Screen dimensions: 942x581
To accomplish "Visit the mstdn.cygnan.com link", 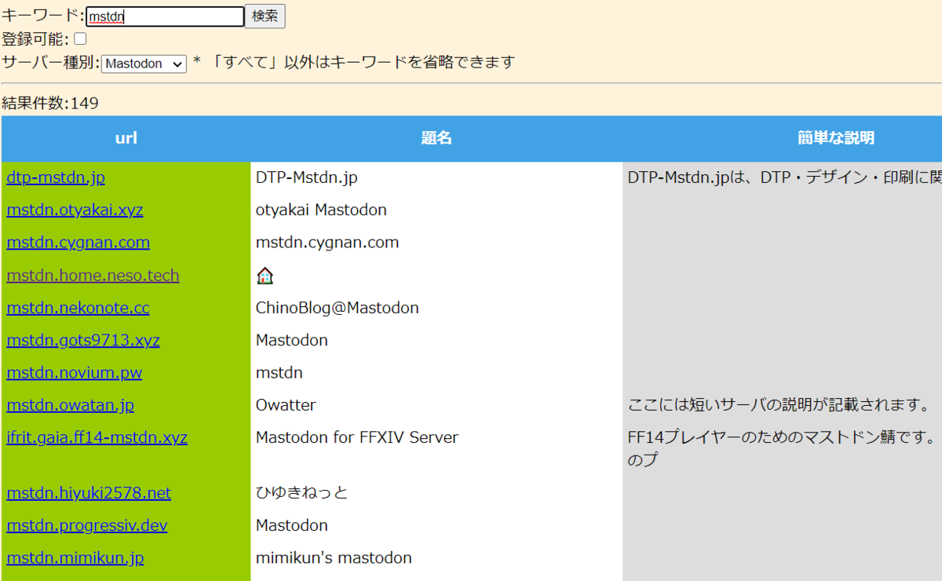I will (x=78, y=243).
